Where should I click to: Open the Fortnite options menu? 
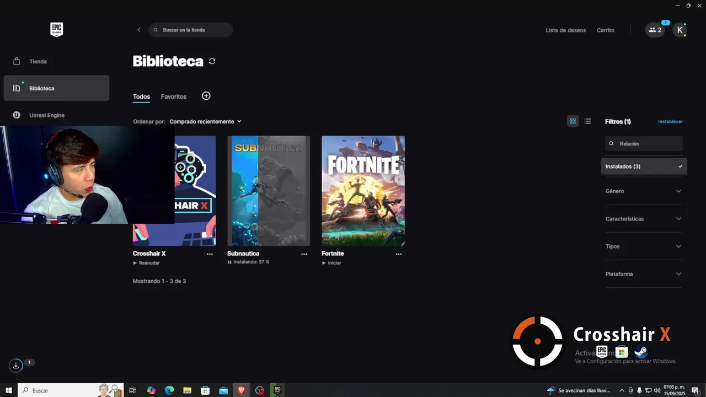tap(399, 254)
